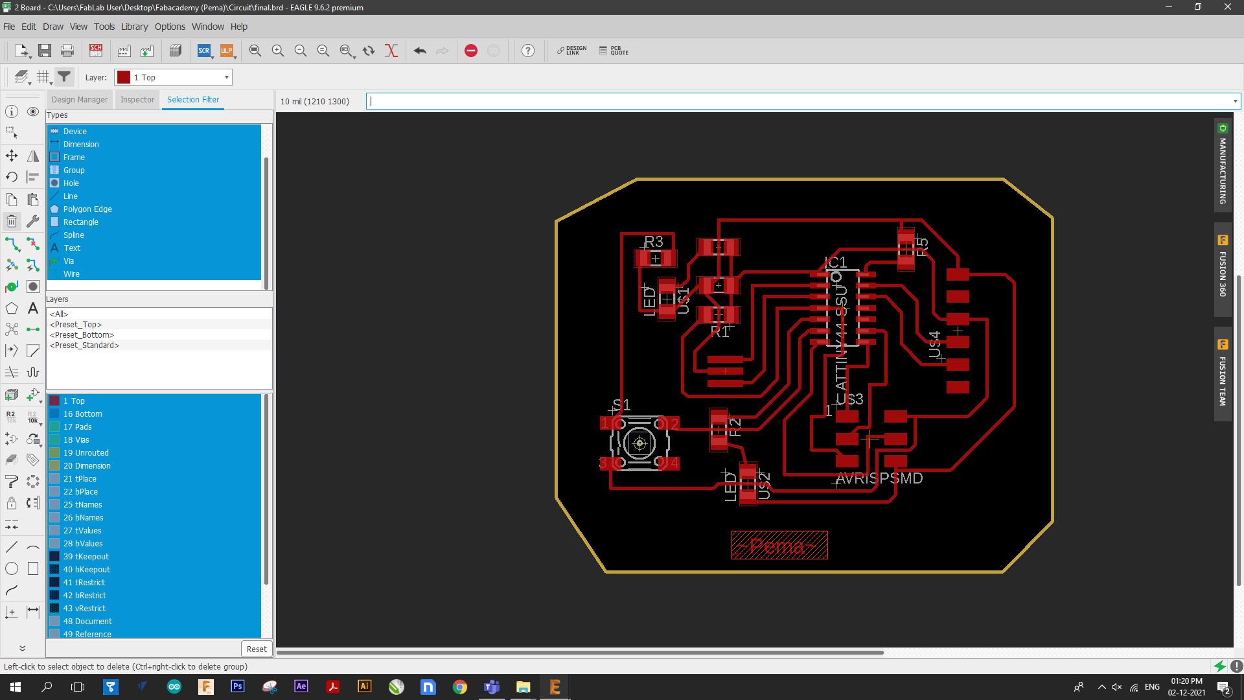Open the Draw menu

53,27
